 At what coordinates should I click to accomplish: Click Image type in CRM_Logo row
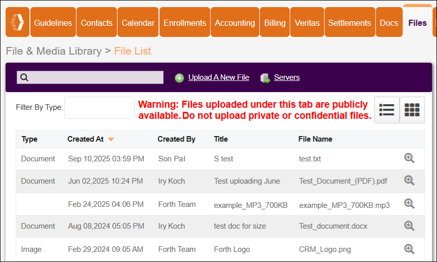pyautogui.click(x=31, y=249)
